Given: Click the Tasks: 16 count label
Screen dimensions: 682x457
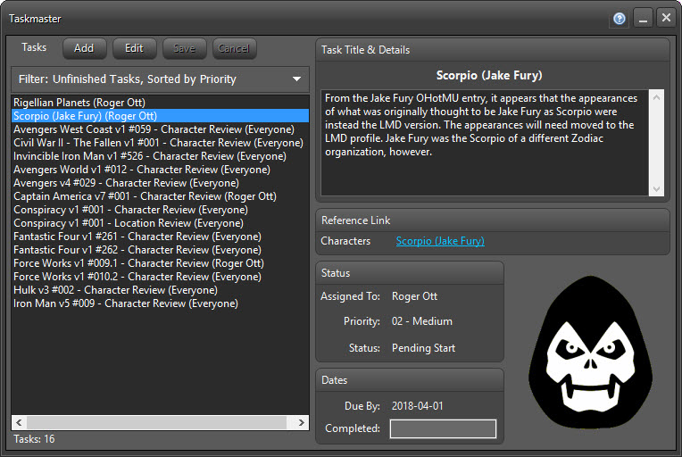Looking at the screenshot, I should 34,439.
